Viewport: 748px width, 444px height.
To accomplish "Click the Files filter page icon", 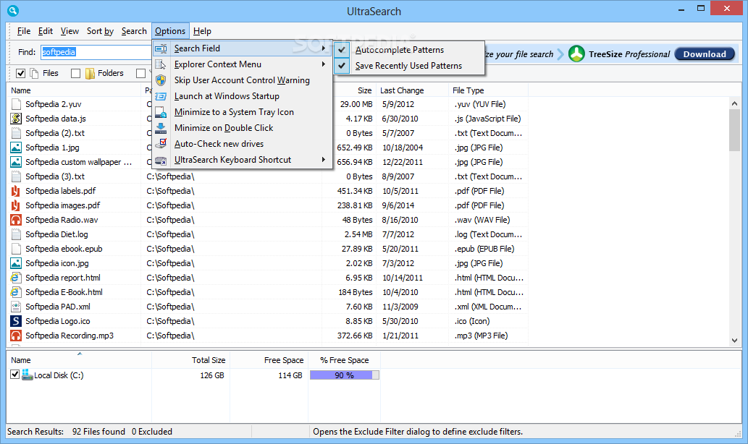I will coord(34,73).
